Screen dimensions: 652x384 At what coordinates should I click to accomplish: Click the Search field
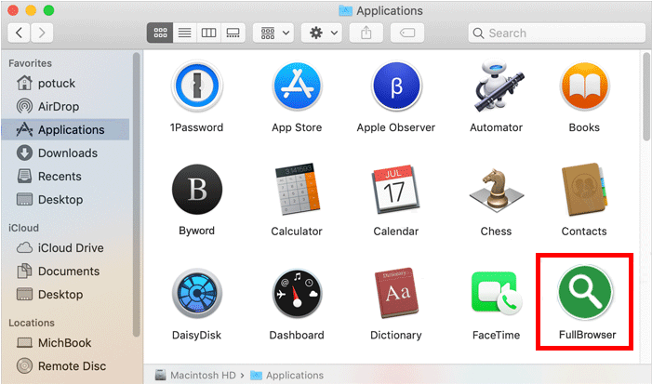[x=557, y=33]
